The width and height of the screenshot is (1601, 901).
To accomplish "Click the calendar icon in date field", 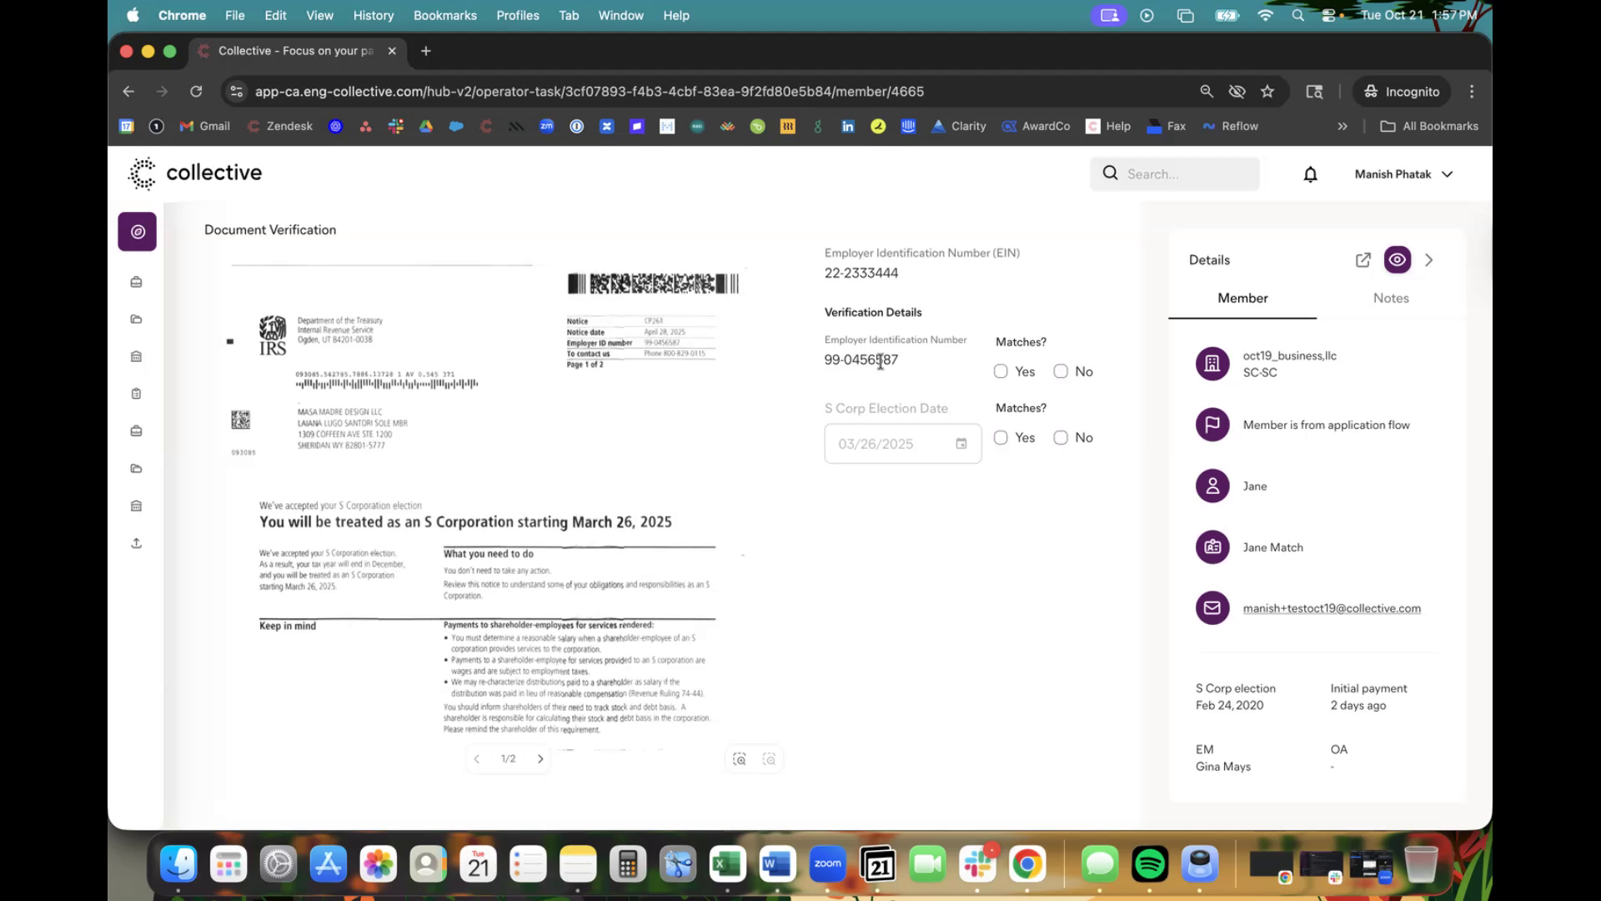I will [961, 444].
